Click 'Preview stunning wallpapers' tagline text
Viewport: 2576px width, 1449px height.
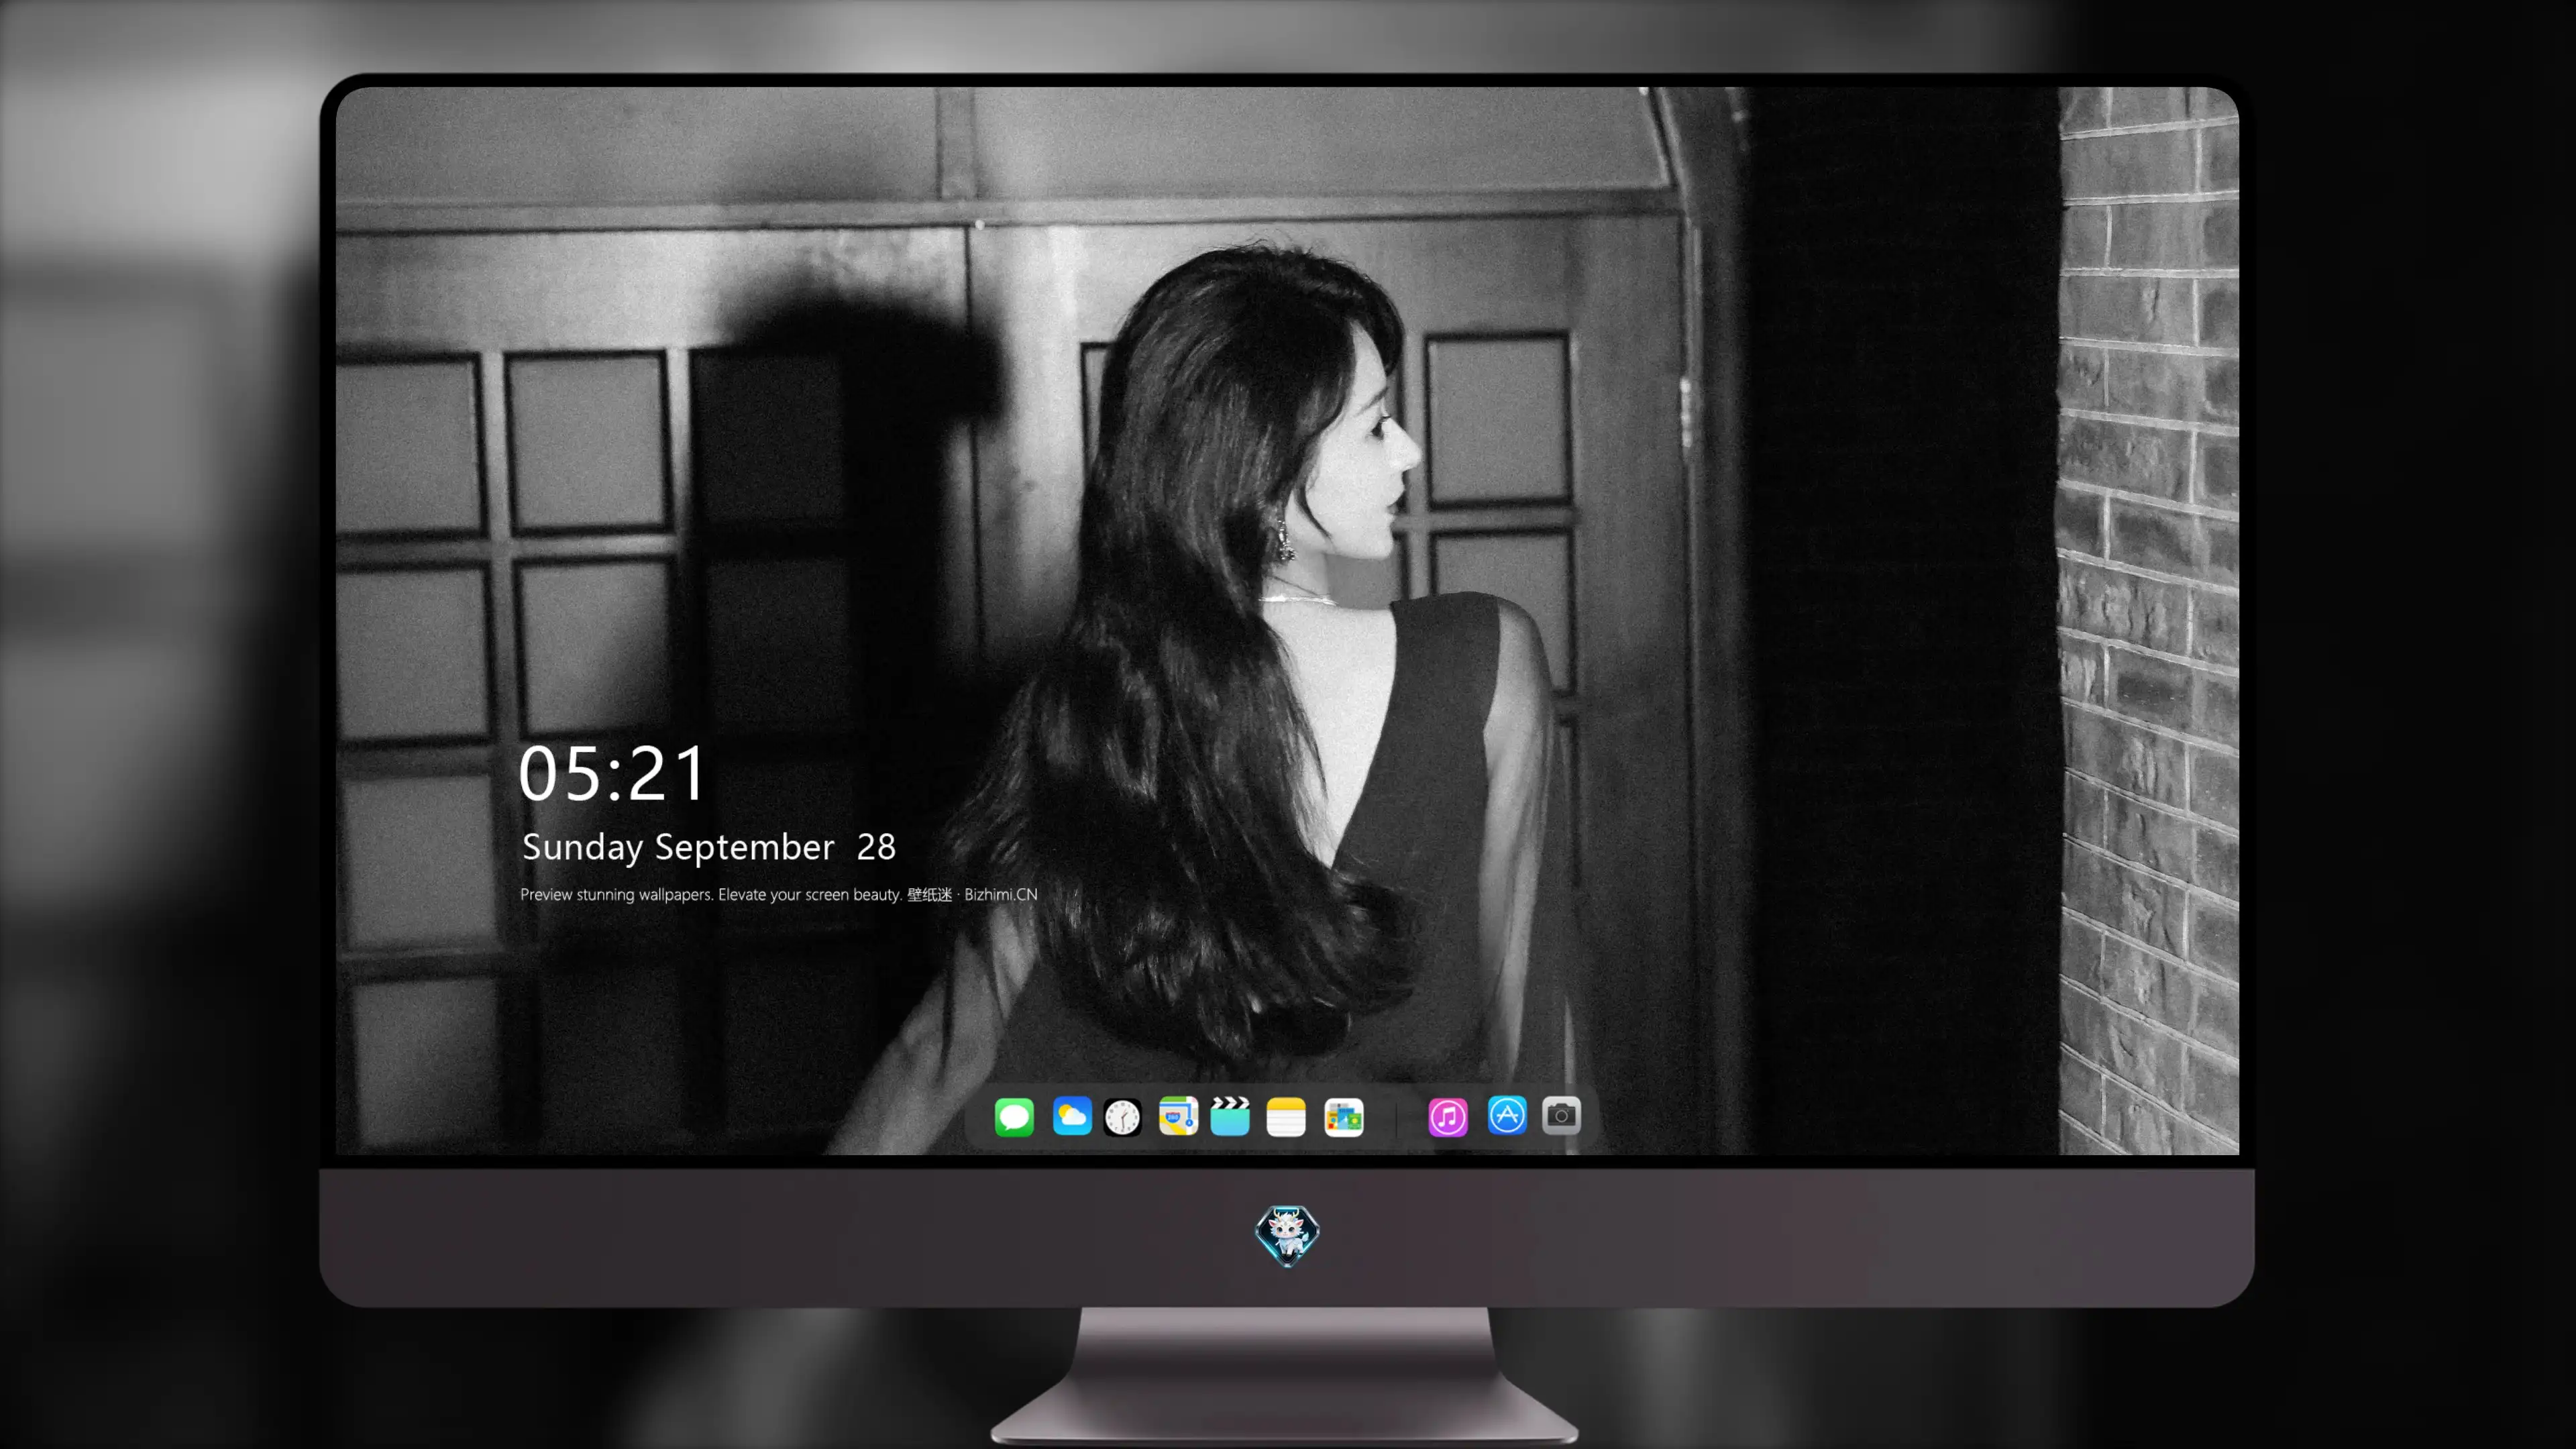point(779,894)
